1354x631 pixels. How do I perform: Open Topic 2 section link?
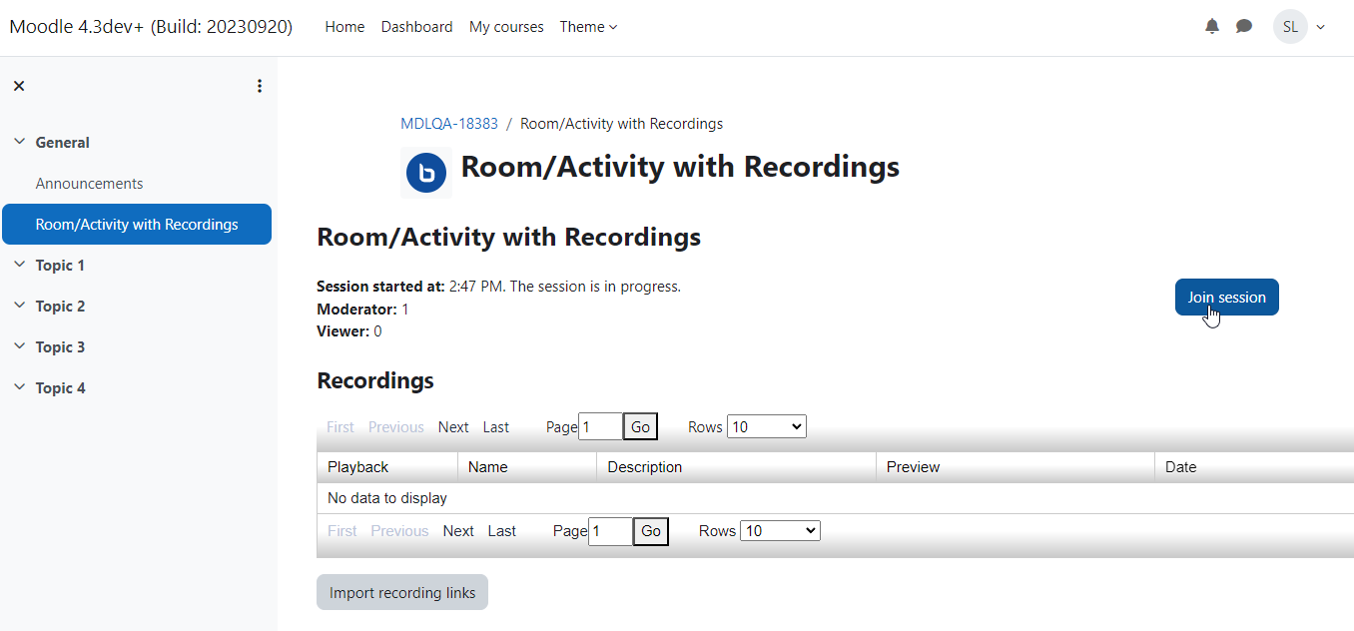[x=60, y=306]
